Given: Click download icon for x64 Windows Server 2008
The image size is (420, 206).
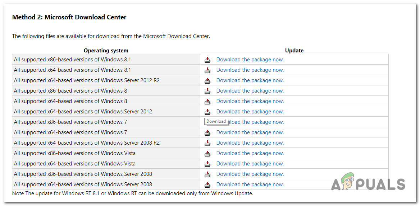Looking at the screenshot, I should coord(207,185).
